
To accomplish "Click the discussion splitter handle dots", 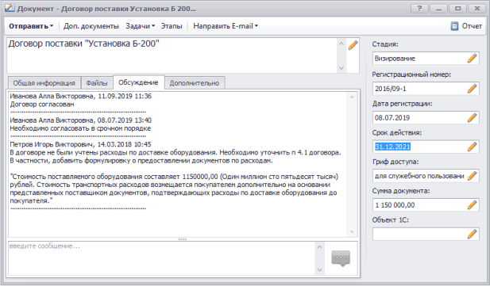I will 183,239.
